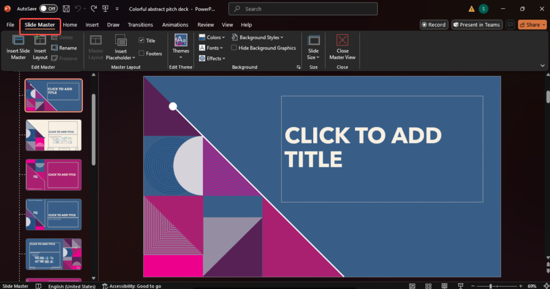The width and height of the screenshot is (550, 289).
Task: Go to the Draw tab
Action: pos(113,25)
